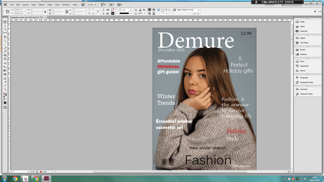Open the Swatches panel
Viewport: 324px width, 182px height.
click(303, 31)
